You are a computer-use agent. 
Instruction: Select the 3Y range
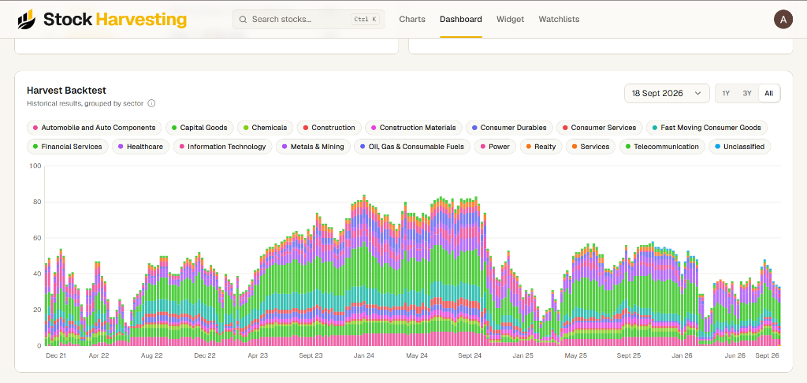tap(747, 93)
